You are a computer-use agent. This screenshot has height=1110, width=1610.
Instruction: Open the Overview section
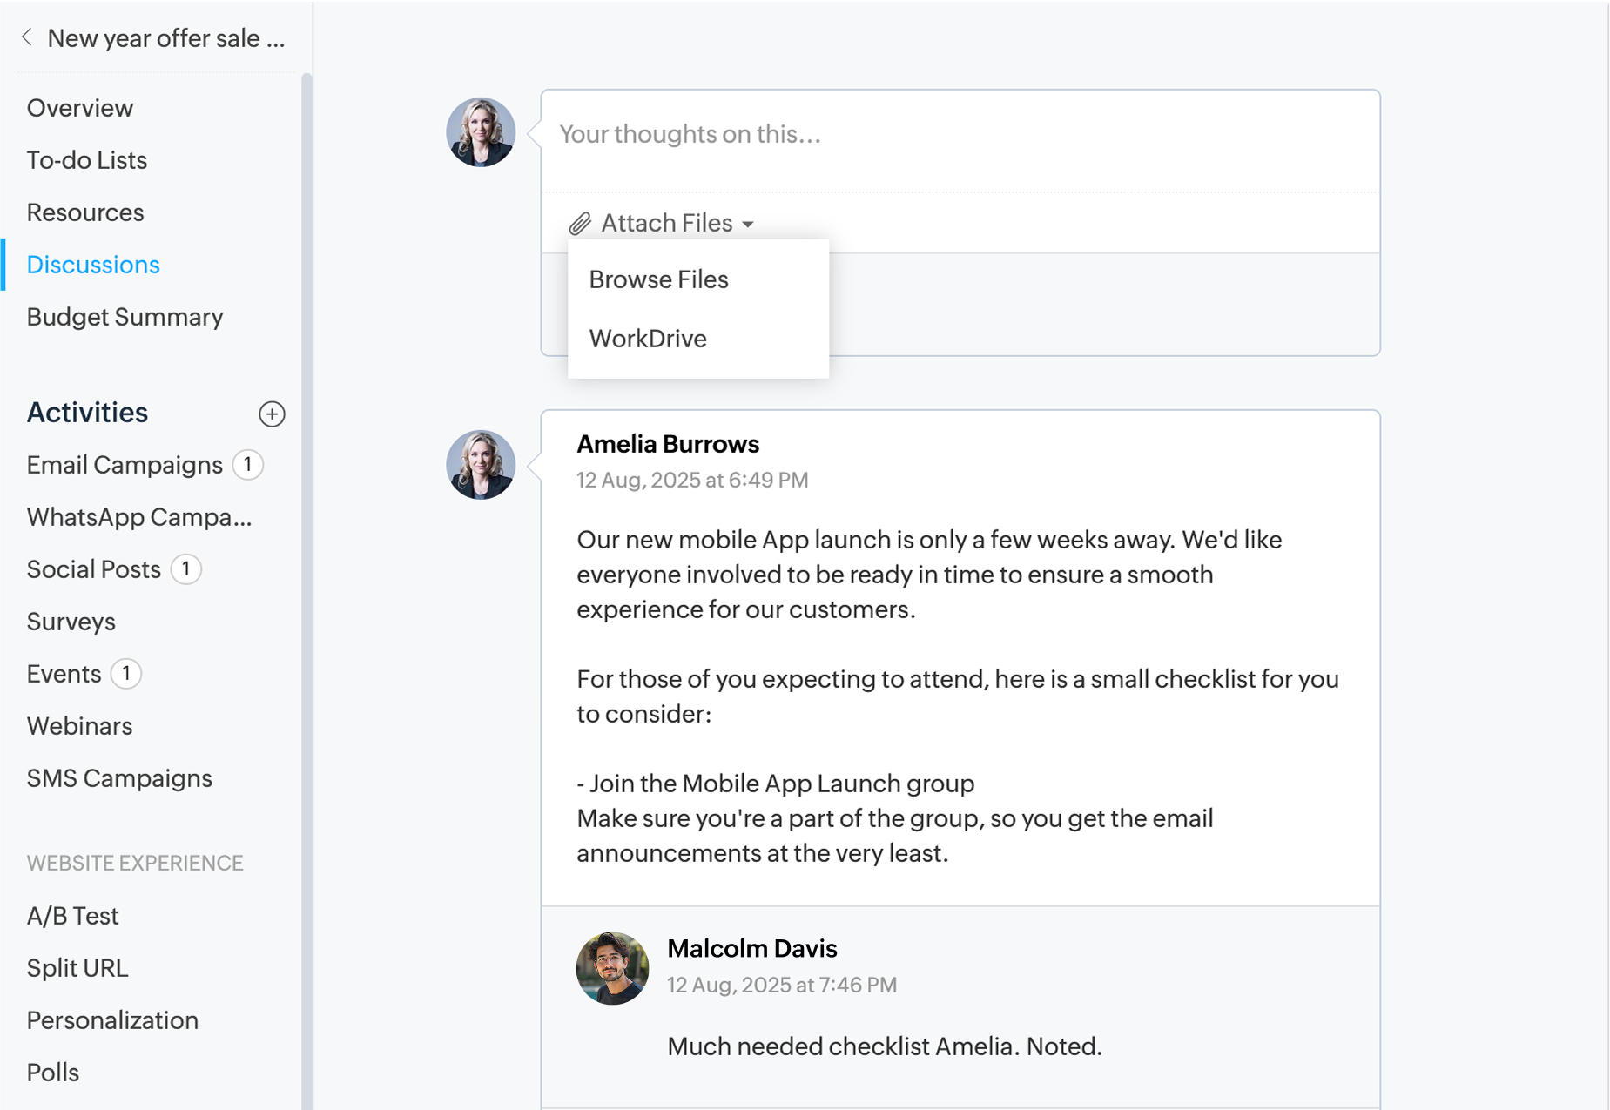[80, 108]
